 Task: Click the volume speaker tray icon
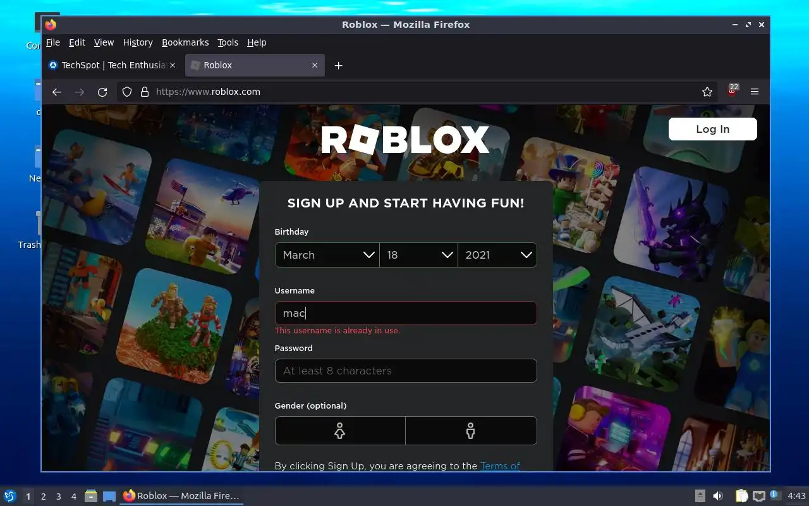tap(718, 496)
